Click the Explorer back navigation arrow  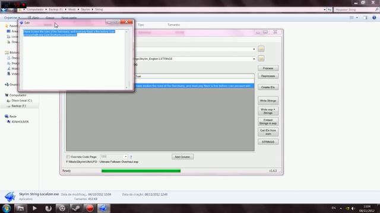click(4, 9)
